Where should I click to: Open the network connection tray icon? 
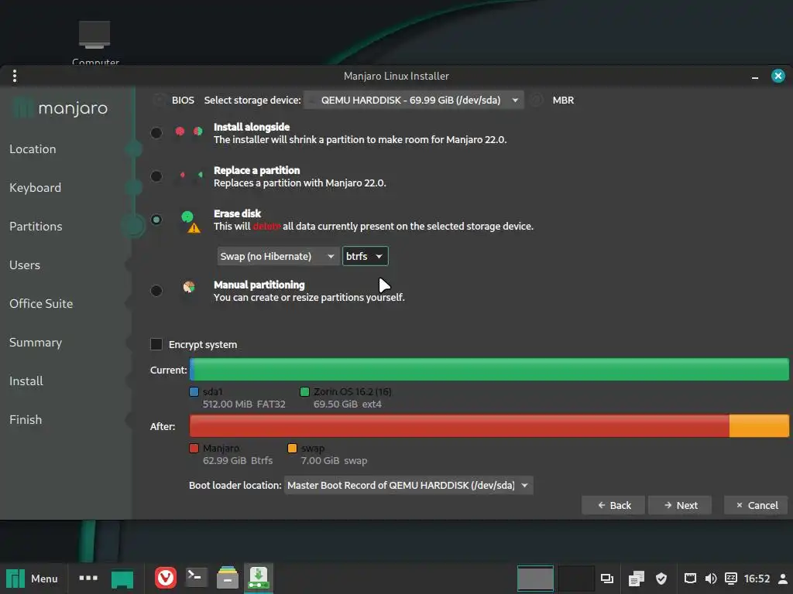point(690,579)
